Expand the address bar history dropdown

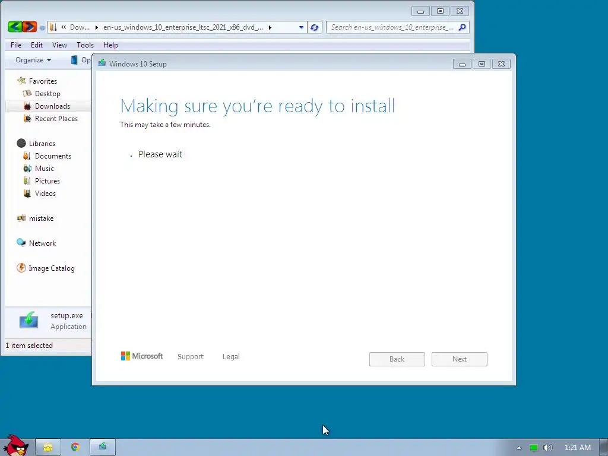pos(301,27)
